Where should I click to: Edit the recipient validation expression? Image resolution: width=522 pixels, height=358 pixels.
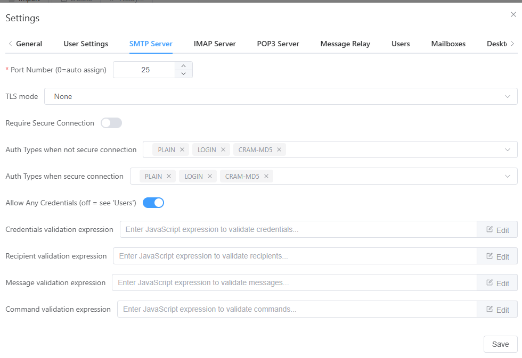[497, 256]
